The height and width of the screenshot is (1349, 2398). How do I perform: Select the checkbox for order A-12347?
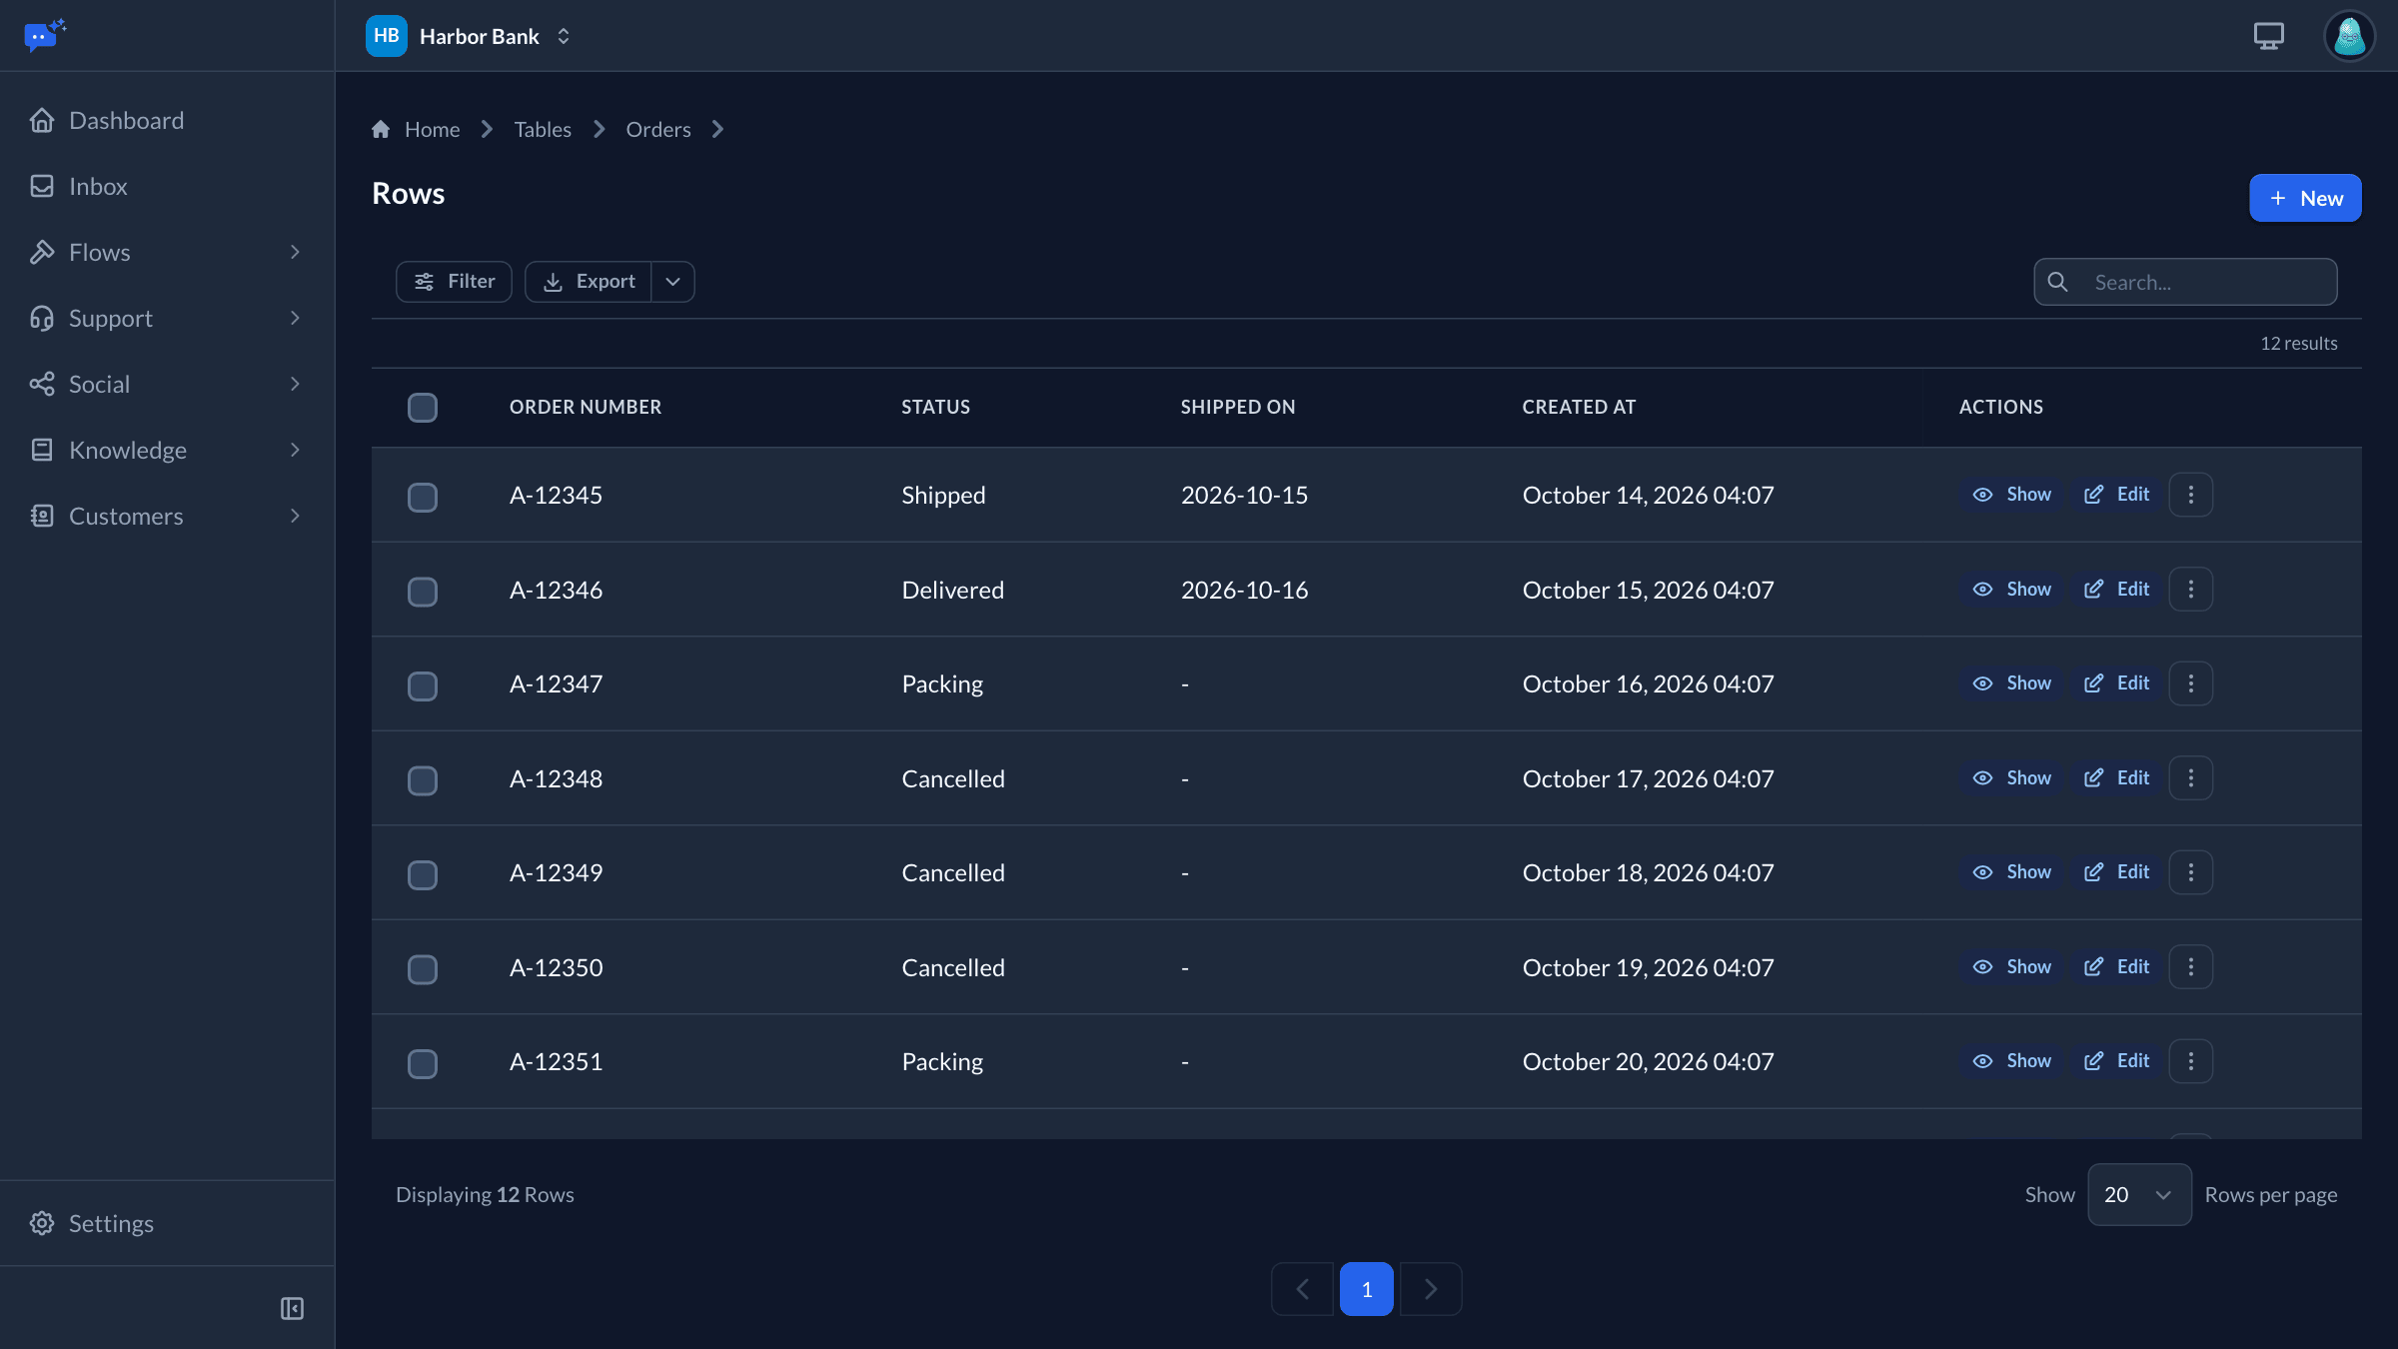[x=423, y=686]
